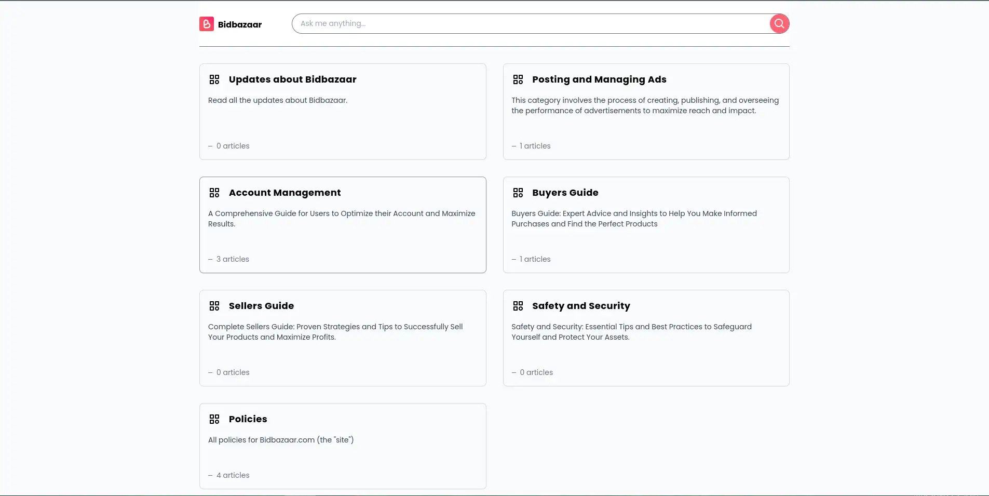The height and width of the screenshot is (496, 989).
Task: Click the Bidbazaar logo icon
Action: pos(206,24)
